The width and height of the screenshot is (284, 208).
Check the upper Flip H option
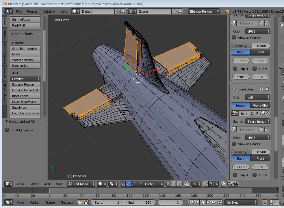click(x=235, y=69)
